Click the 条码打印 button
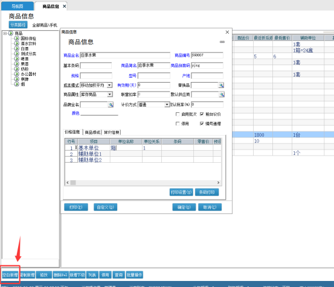 coord(207,192)
